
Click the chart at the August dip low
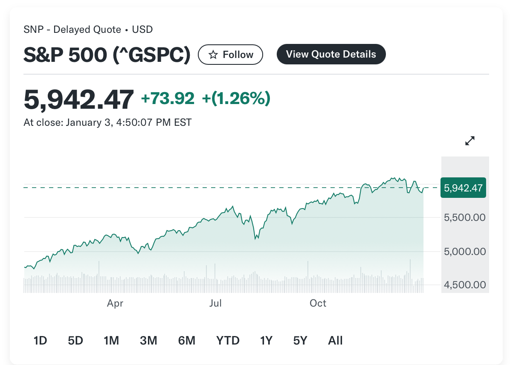click(255, 238)
